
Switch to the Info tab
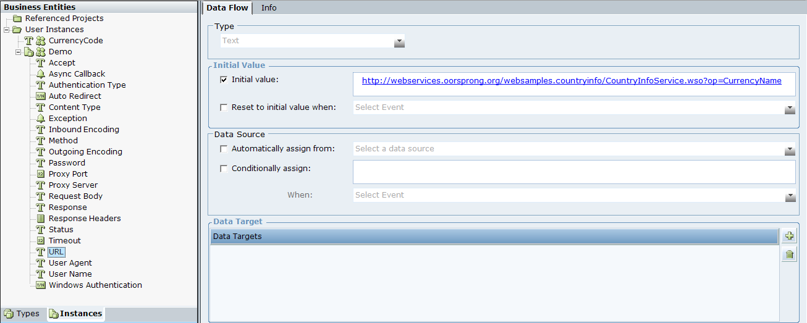pos(269,8)
